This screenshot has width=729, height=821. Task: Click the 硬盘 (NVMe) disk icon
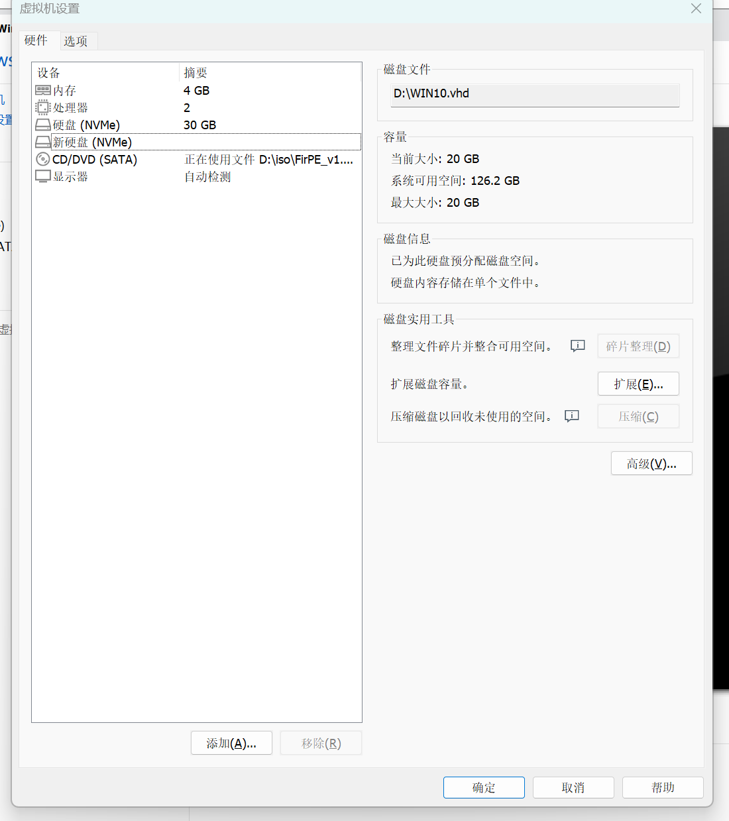(x=43, y=125)
